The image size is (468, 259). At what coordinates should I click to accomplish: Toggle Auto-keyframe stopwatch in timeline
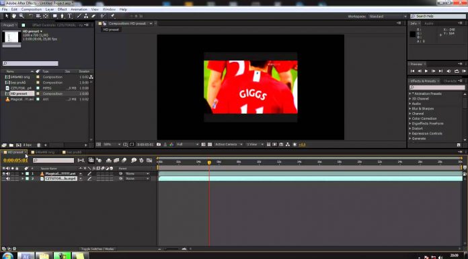(x=141, y=160)
